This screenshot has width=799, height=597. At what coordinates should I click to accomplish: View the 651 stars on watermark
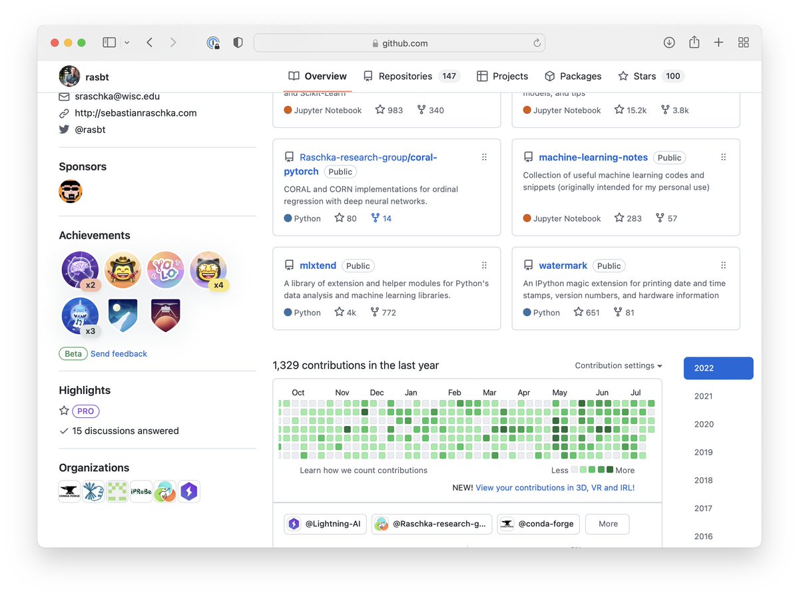pos(587,312)
